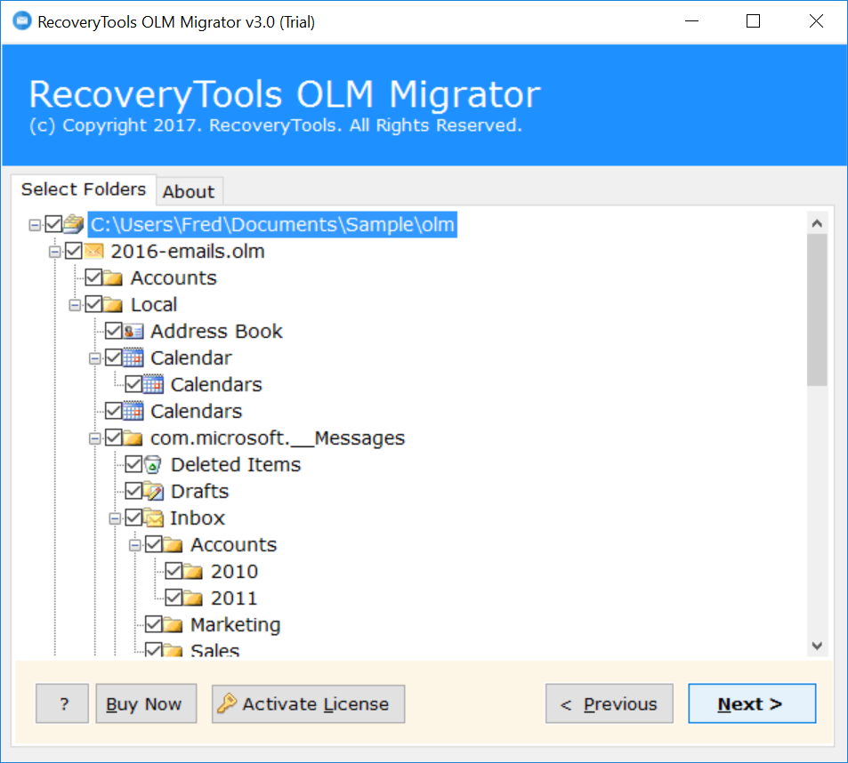Click the stacked folders icon beside the C:\Users path
This screenshot has height=763, width=848.
[x=74, y=224]
